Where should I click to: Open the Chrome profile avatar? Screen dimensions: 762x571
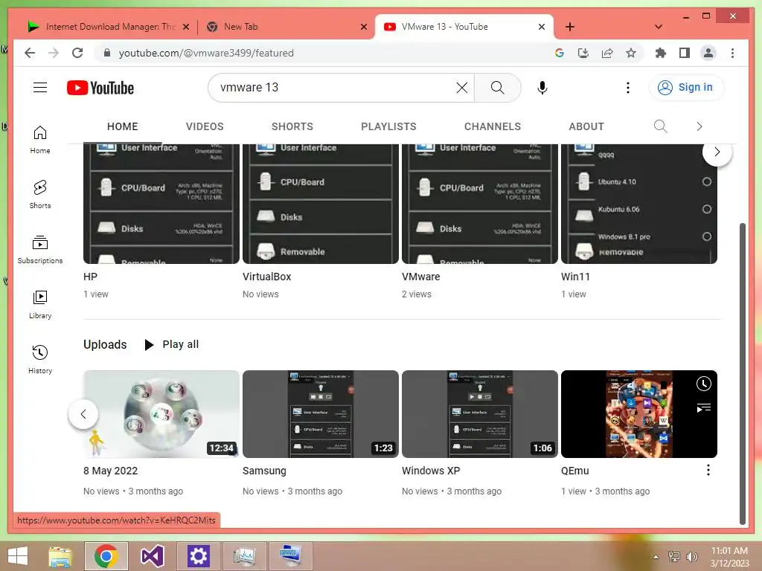[x=708, y=53]
